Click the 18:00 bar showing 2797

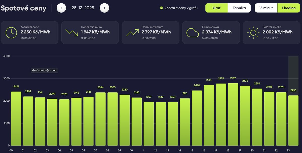pyautogui.click(x=228, y=114)
